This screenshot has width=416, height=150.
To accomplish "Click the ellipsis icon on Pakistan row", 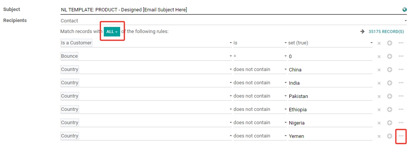I will (401, 96).
